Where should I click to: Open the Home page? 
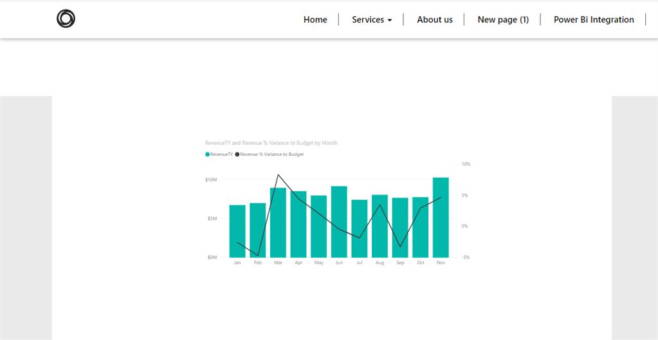tap(315, 19)
